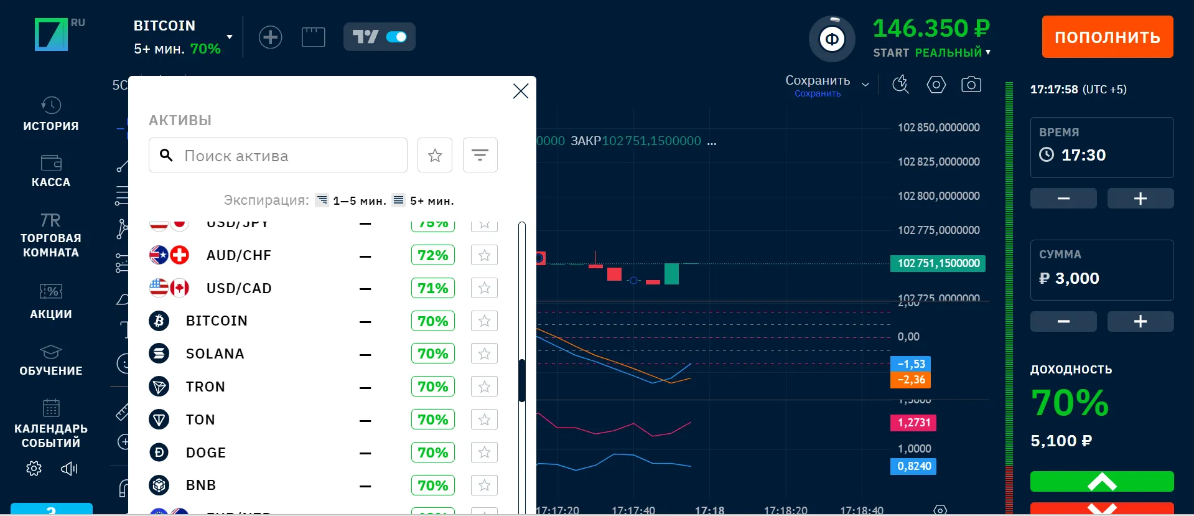Viewport: 1194px width, 516px height.
Task: Choose DOGE in the assets list
Action: 205,453
